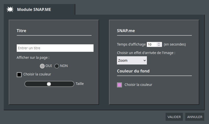The height and width of the screenshot is (124, 209).
Task: Open the Zoom effect dropdown
Action: pyautogui.click(x=132, y=61)
